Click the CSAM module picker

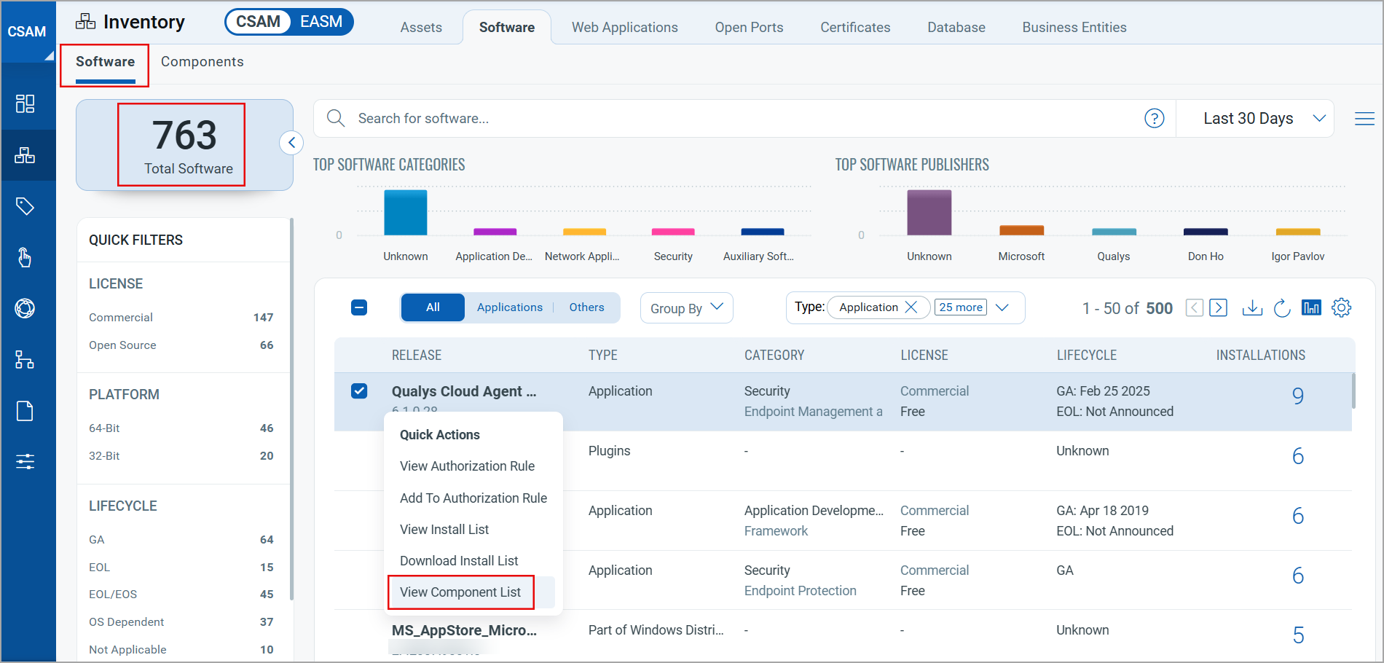click(28, 31)
